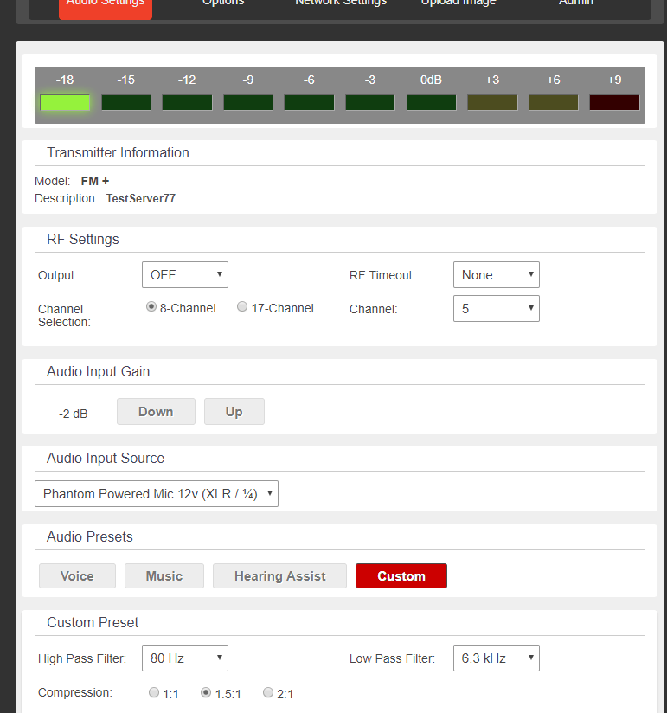
Task: Click the TestServer77 description text
Action: [x=141, y=198]
